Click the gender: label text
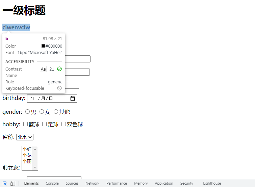The width and height of the screenshot is (255, 188). (12, 112)
